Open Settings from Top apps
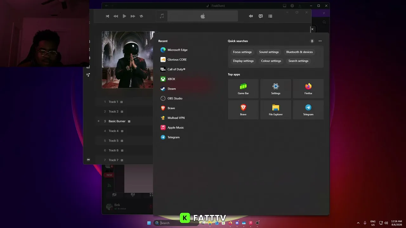 pos(276,89)
